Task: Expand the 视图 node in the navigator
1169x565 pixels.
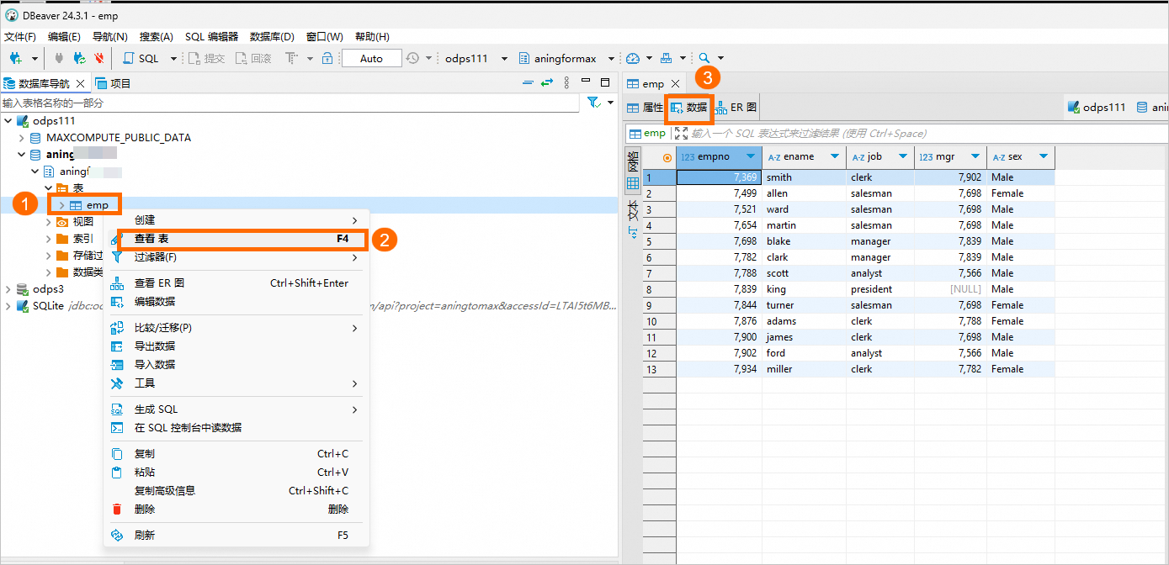Action: (x=50, y=221)
